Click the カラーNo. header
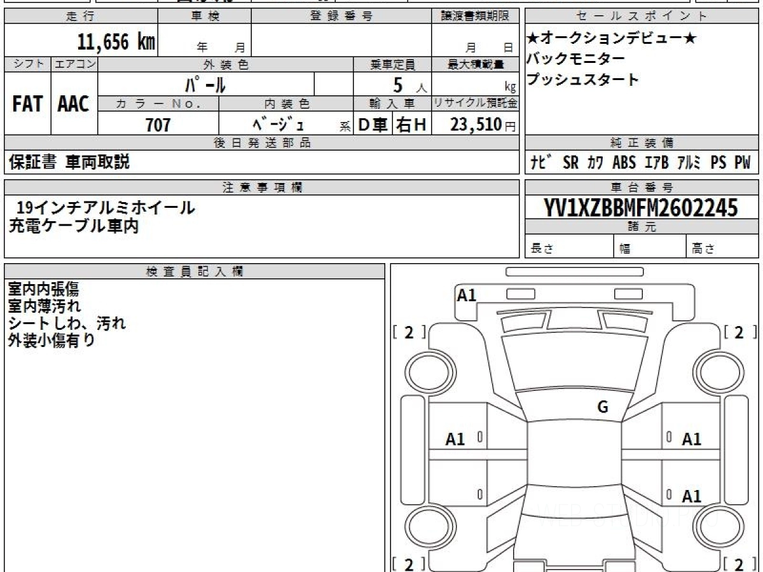Viewport: 763px width, 572px height. click(158, 104)
